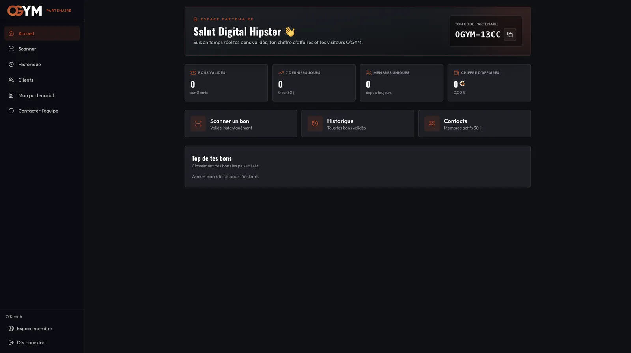Click the Contacter l'équipe chat bubble icon

pos(11,111)
